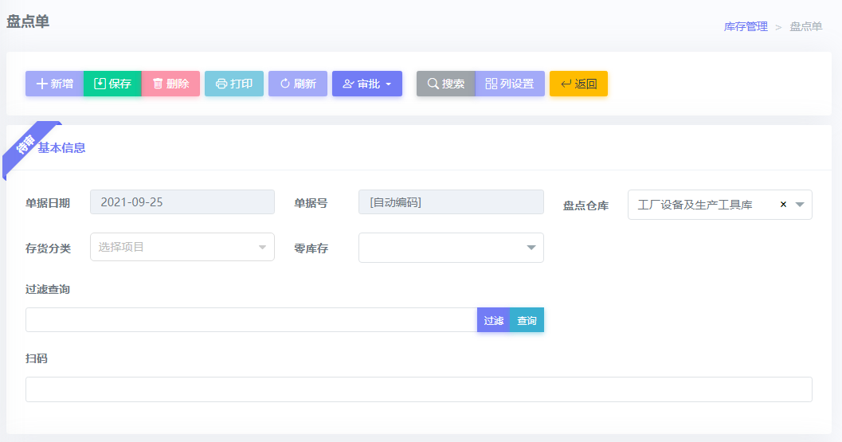Image resolution: width=842 pixels, height=442 pixels.
Task: Expand the 审批 dropdown menu
Action: pyautogui.click(x=367, y=84)
